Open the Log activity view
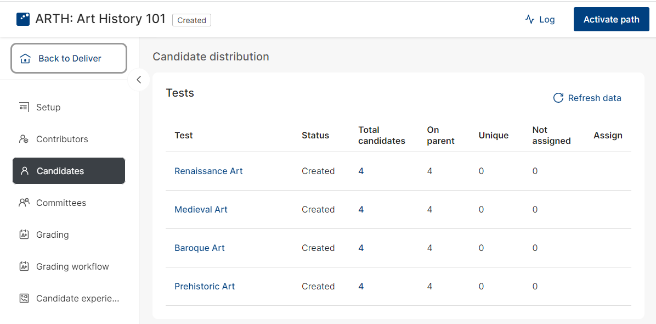656x324 pixels. tap(540, 19)
